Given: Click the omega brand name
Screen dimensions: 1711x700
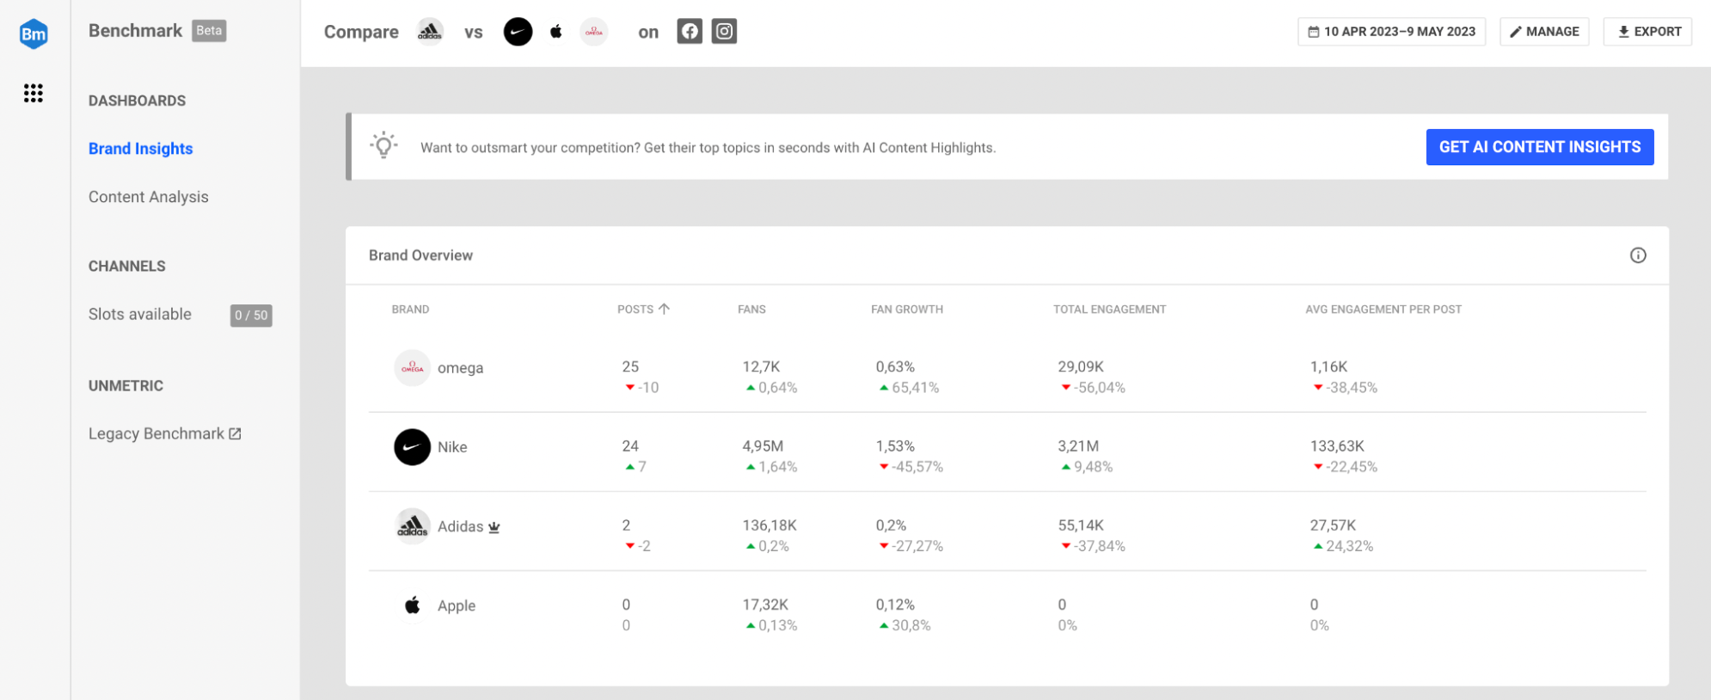Looking at the screenshot, I should click(461, 368).
